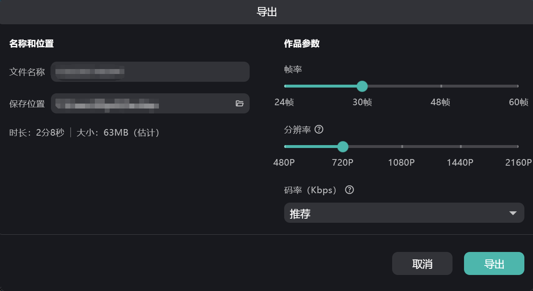Select the 30帧 frame rate label
Image resolution: width=533 pixels, height=291 pixels.
click(362, 102)
